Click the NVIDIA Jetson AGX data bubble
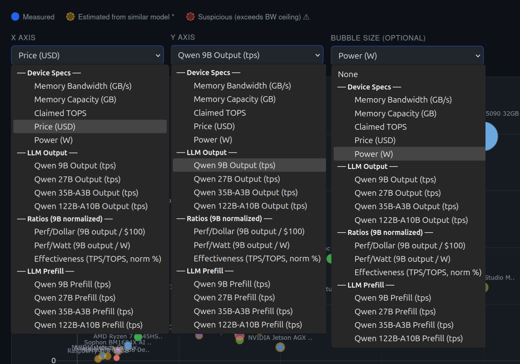The image size is (520, 364). [280, 347]
